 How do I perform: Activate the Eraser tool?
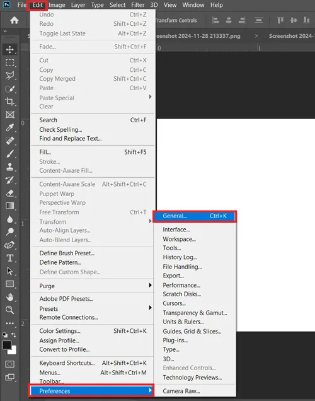[9, 193]
